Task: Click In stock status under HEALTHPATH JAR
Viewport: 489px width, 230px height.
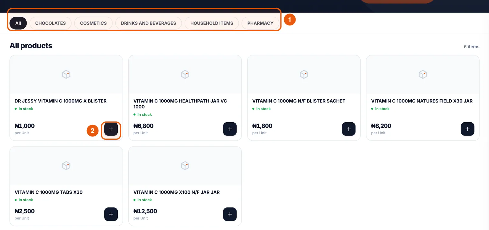Action: coord(143,115)
